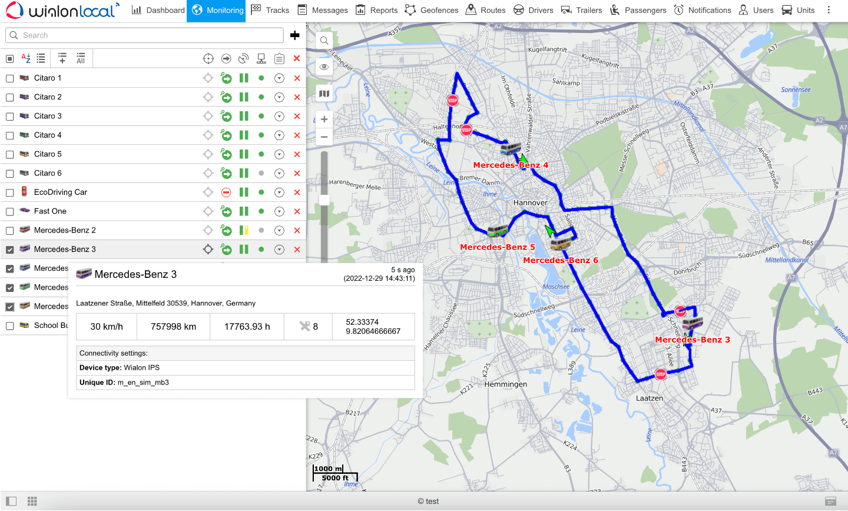
Task: Click Mercedes-Benz 2 yellow signal bars icon
Action: click(x=244, y=230)
